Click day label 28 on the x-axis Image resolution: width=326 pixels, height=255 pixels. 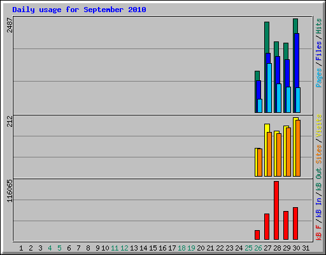point(277,248)
